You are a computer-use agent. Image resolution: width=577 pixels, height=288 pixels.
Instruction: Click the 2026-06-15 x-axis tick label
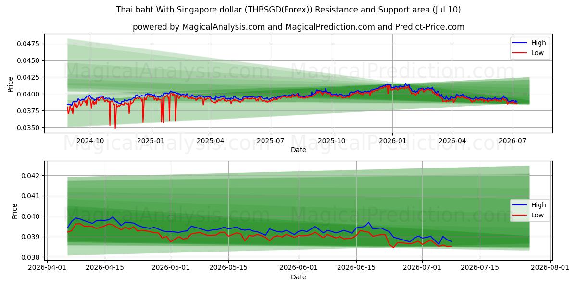[x=356, y=268]
